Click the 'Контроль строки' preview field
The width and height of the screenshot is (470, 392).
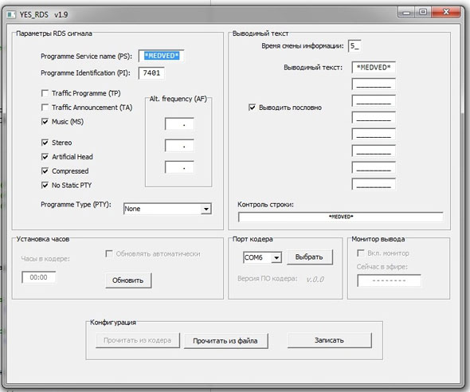pos(341,217)
